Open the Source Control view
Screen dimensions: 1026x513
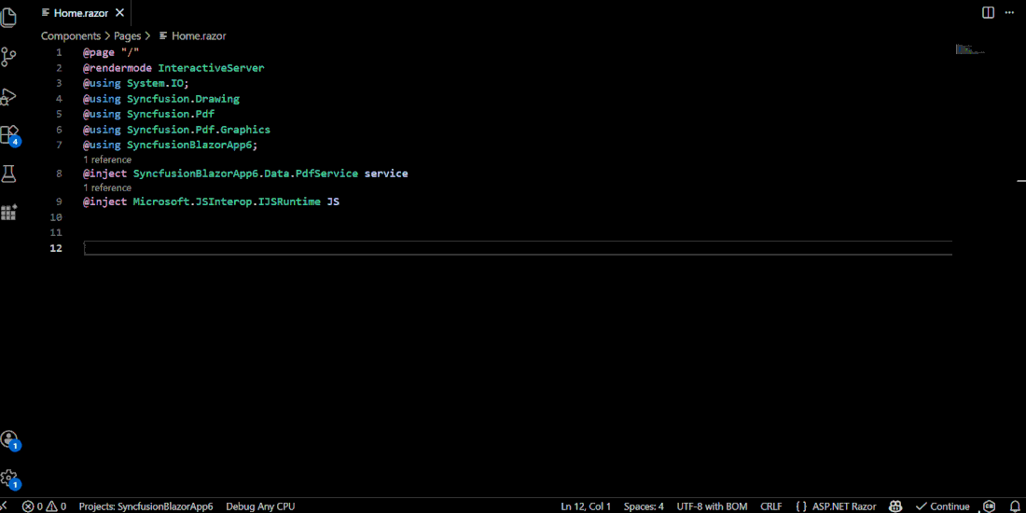tap(7, 58)
